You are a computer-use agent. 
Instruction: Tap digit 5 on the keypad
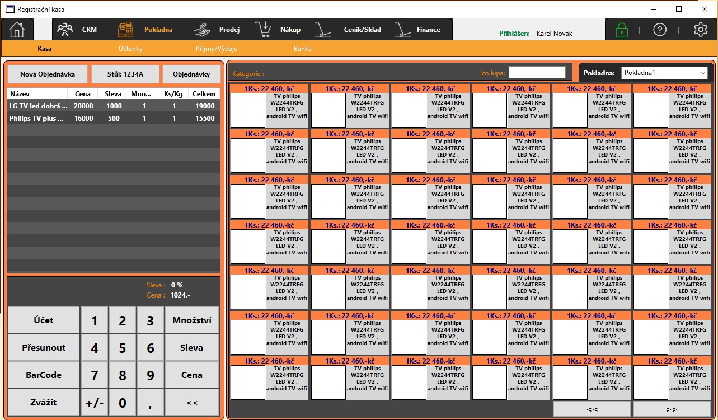[x=123, y=348]
